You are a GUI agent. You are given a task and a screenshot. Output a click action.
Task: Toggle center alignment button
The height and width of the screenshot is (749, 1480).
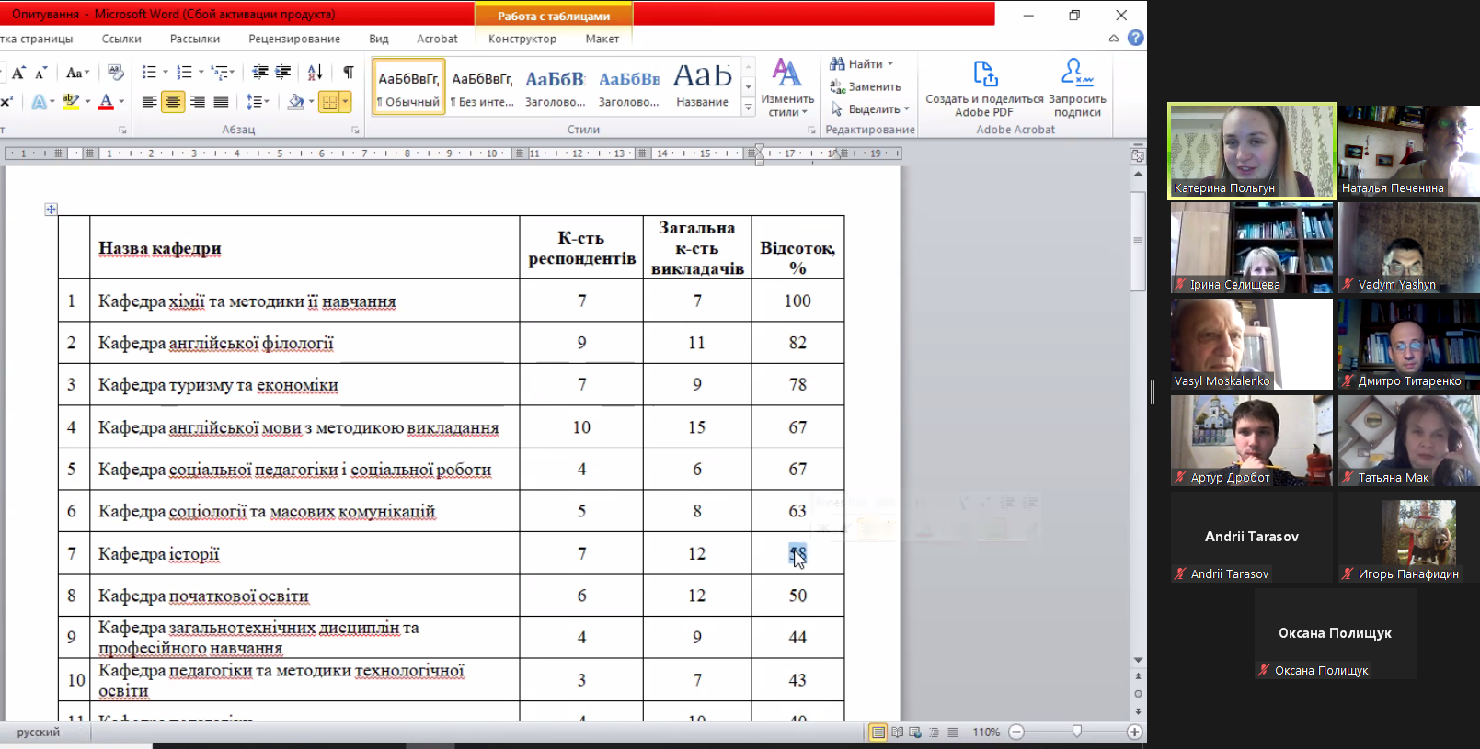pos(173,102)
